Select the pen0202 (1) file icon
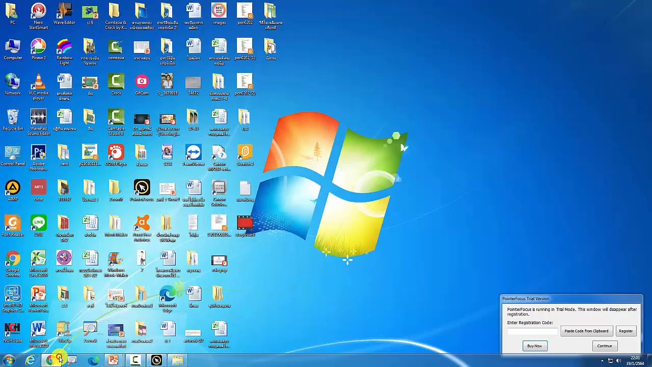Image resolution: width=652 pixels, height=367 pixels. 244,49
